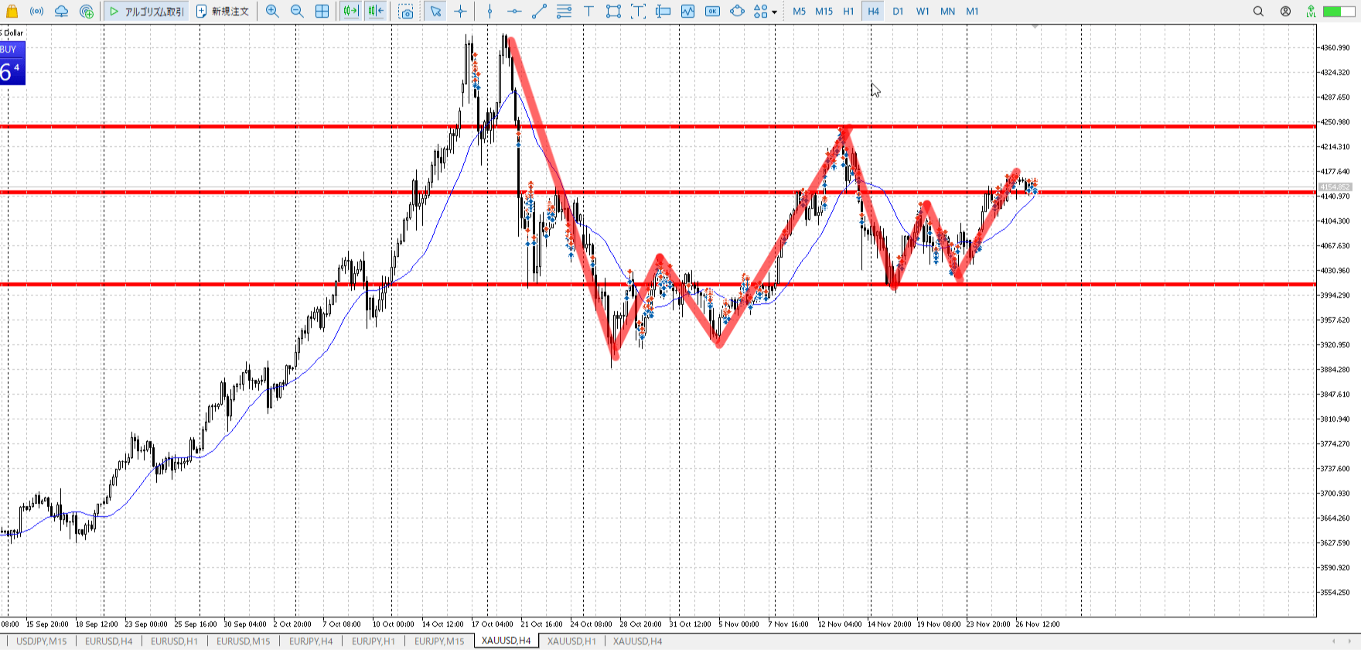
Task: Open the search magnifier in top right
Action: coord(1258,12)
